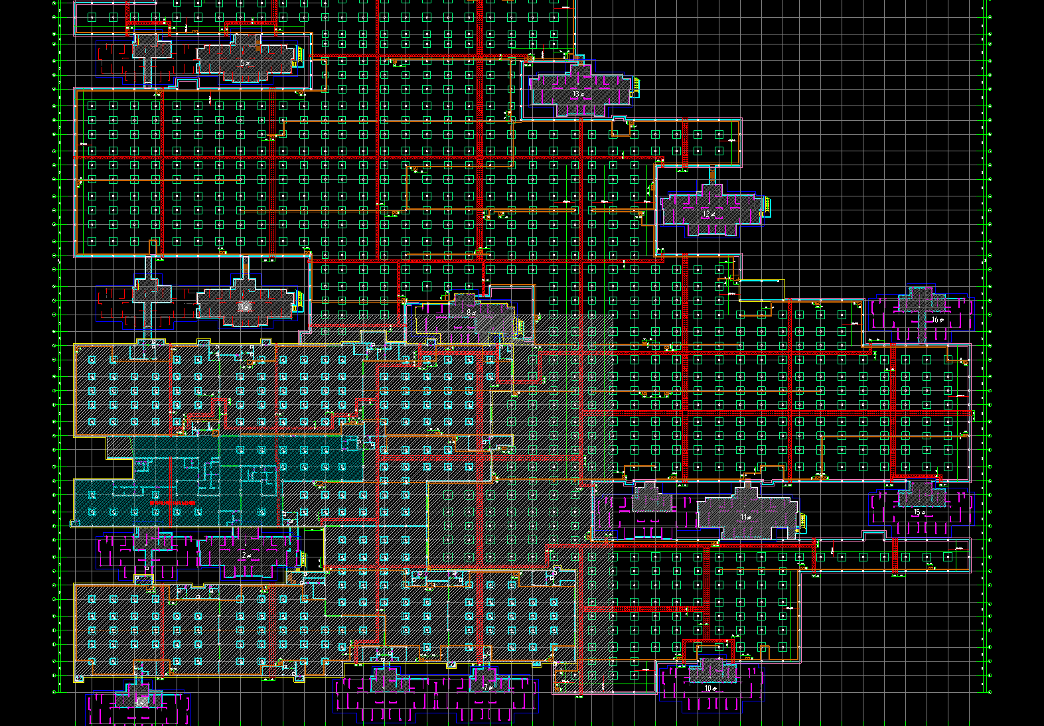Select the building label 13#
The width and height of the screenshot is (1044, 726).
coord(579,94)
